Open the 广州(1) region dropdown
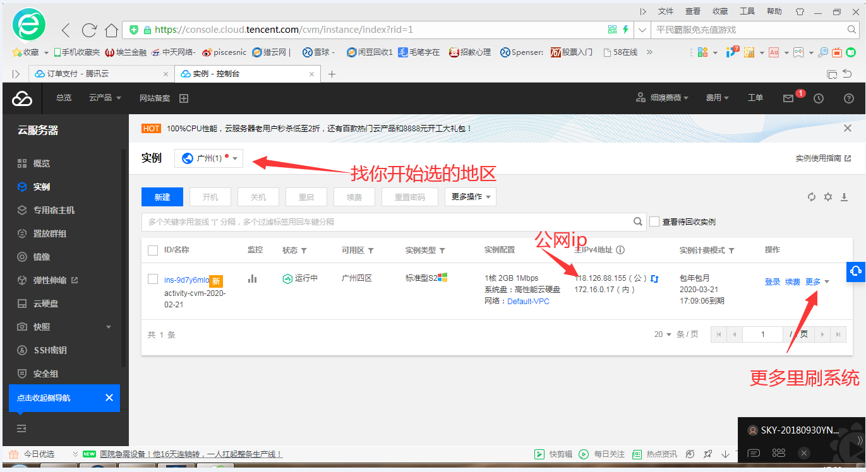 pyautogui.click(x=209, y=158)
